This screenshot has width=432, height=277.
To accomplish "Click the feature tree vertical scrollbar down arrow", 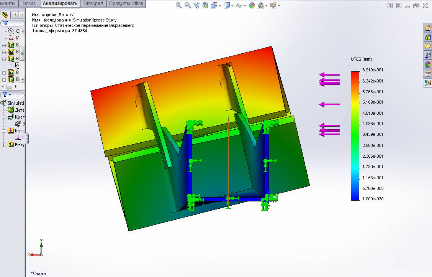I will [22, 80].
